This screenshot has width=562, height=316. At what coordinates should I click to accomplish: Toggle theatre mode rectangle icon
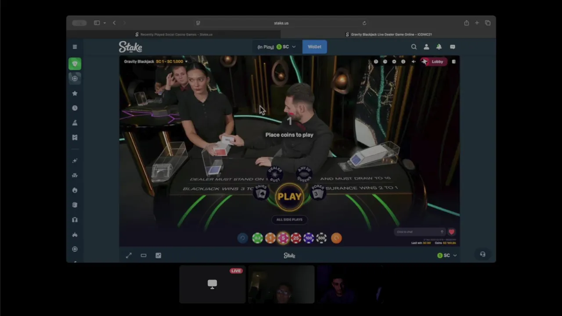pyautogui.click(x=144, y=255)
